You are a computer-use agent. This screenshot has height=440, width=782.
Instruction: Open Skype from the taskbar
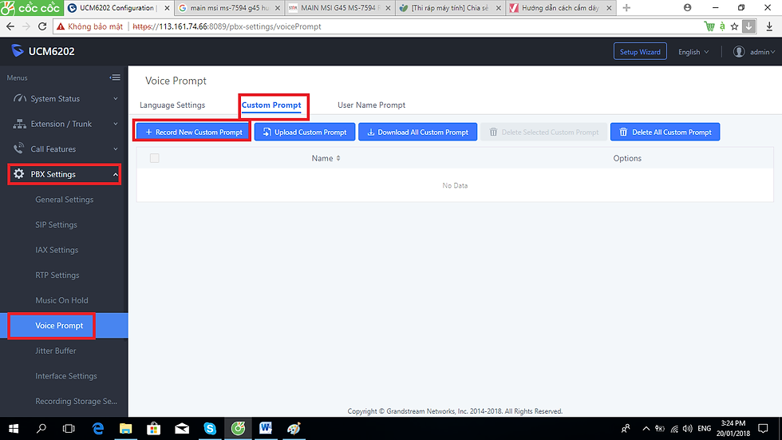(x=210, y=429)
